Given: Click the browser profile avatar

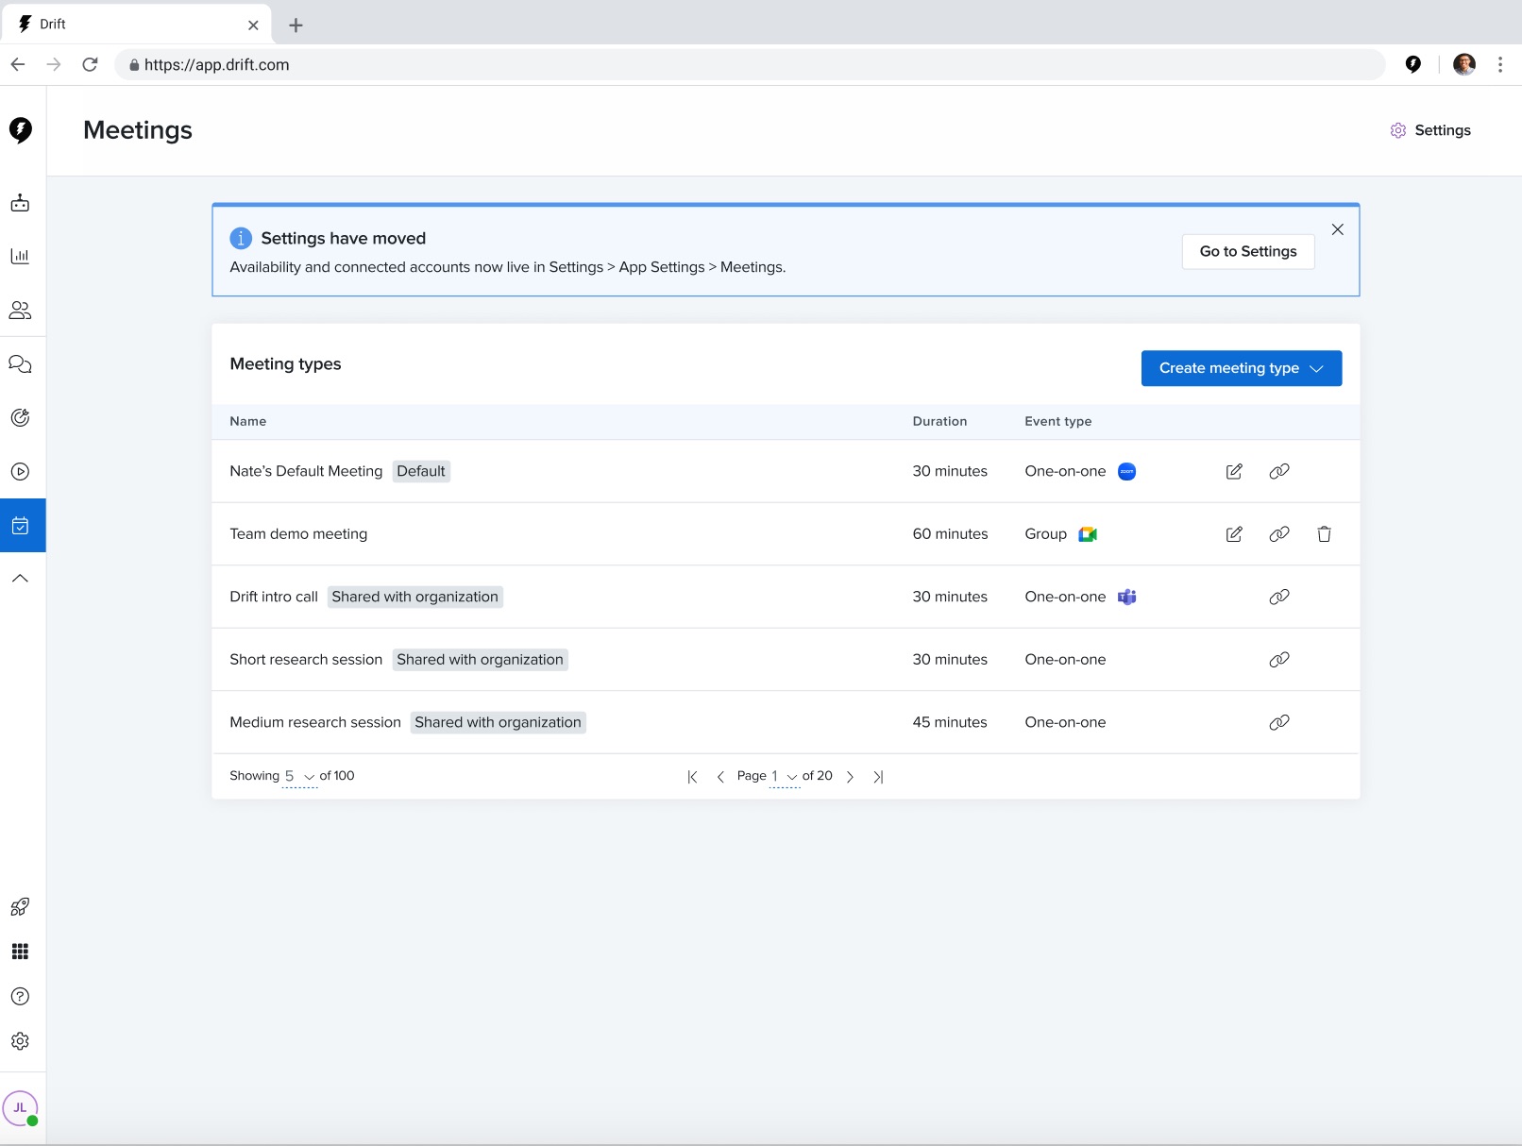Looking at the screenshot, I should [x=1464, y=64].
